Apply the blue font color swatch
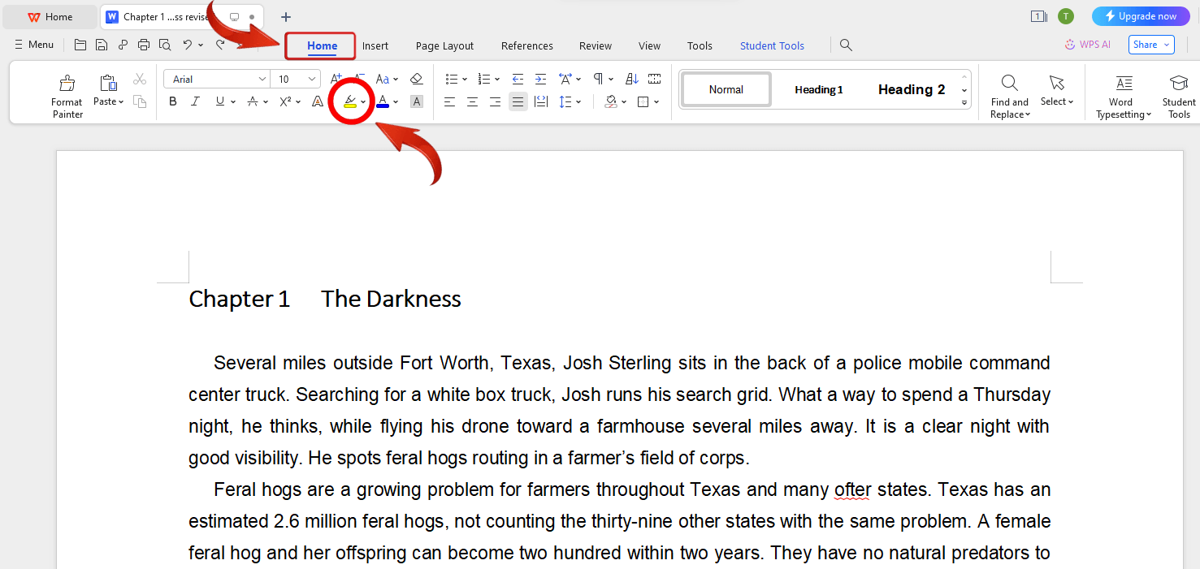 pos(383,101)
